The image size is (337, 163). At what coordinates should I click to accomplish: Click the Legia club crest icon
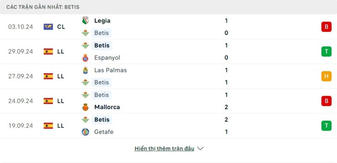pyautogui.click(x=86, y=21)
